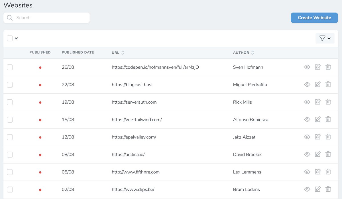Screen dimensions: 342x199
Task: Click the https://blogcast.host URL
Action: coord(132,85)
